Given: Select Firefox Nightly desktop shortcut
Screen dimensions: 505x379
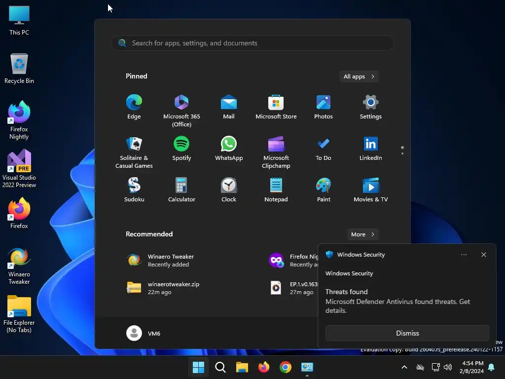Looking at the screenshot, I should click(x=19, y=120).
